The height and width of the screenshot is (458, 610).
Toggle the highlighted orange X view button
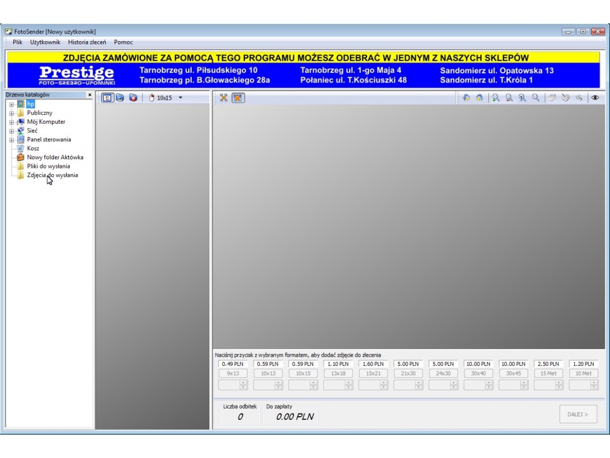(237, 98)
